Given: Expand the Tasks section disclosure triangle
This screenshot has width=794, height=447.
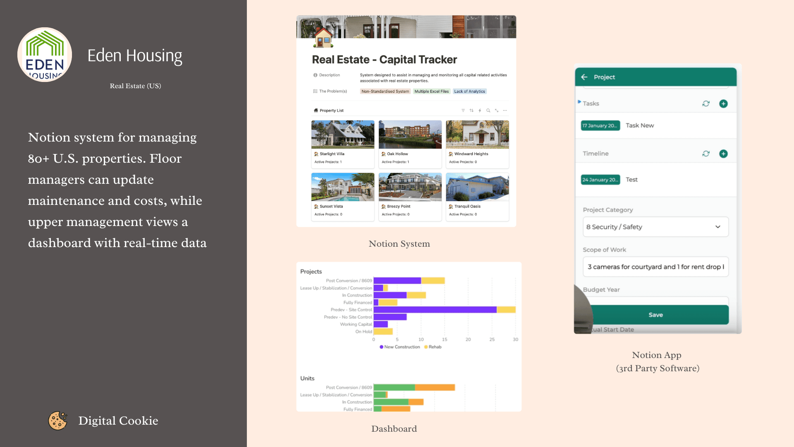Looking at the screenshot, I should click(579, 103).
